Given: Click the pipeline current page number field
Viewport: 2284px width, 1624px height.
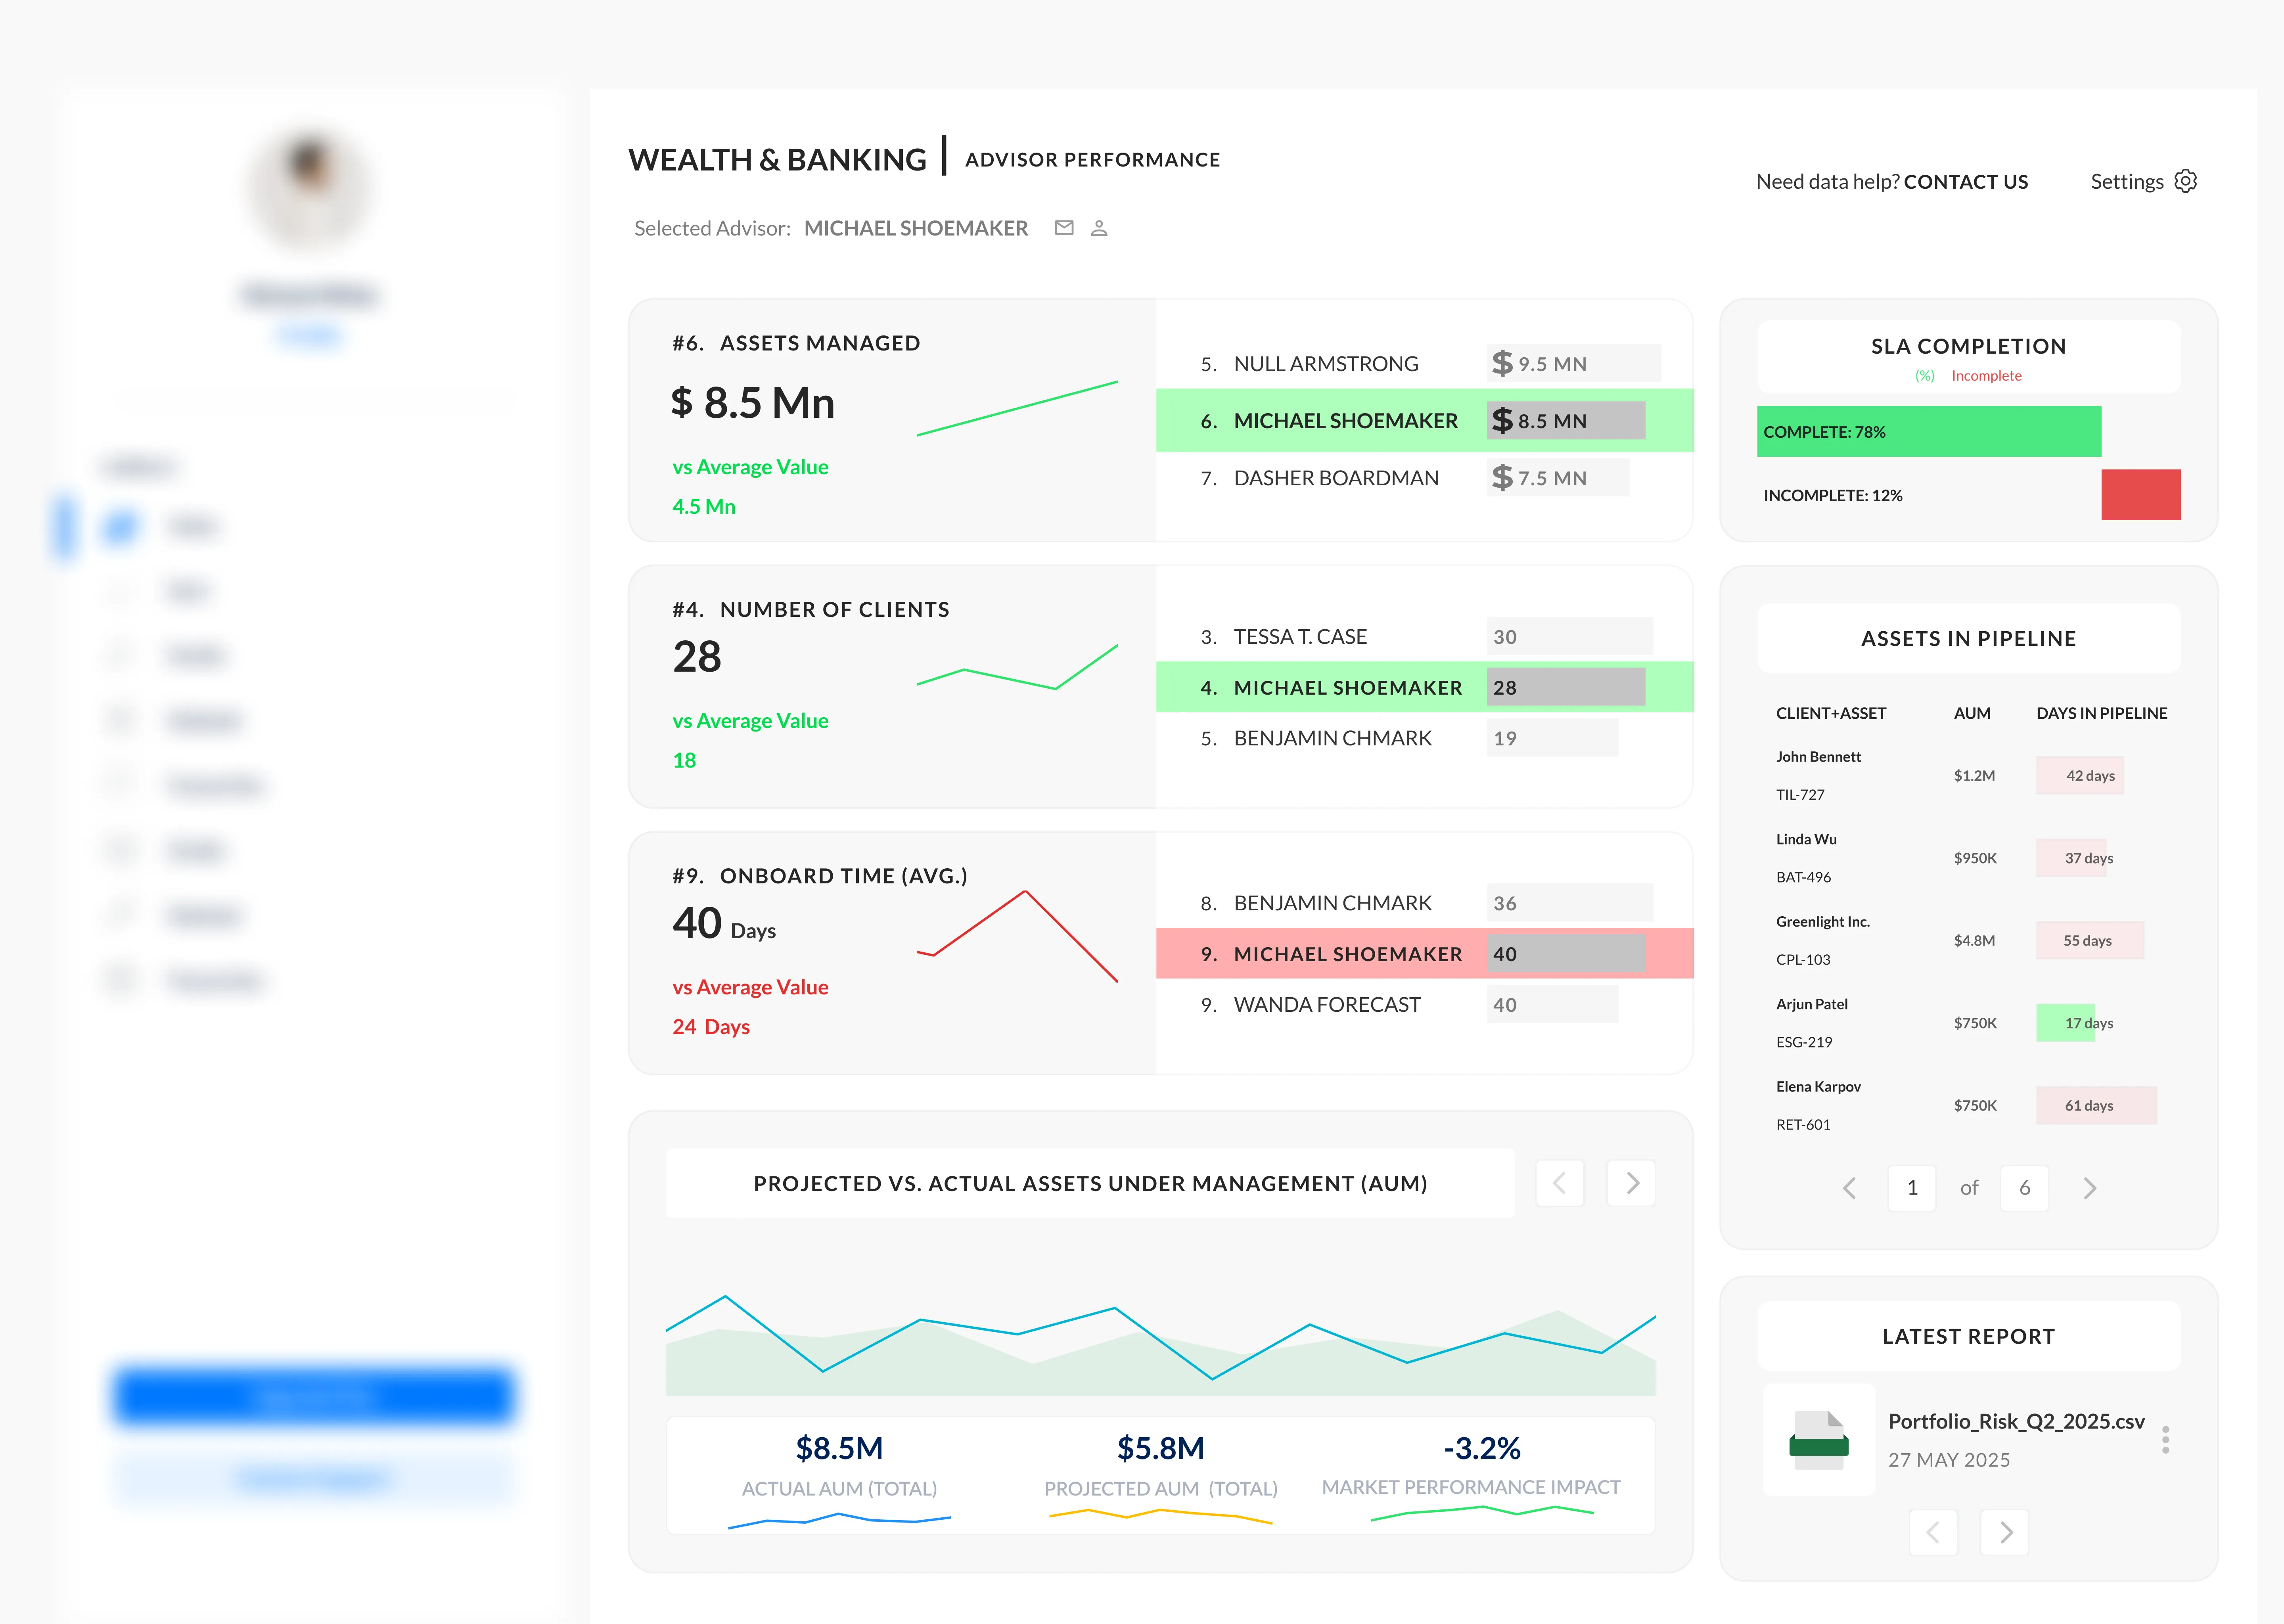Looking at the screenshot, I should tap(1912, 1187).
